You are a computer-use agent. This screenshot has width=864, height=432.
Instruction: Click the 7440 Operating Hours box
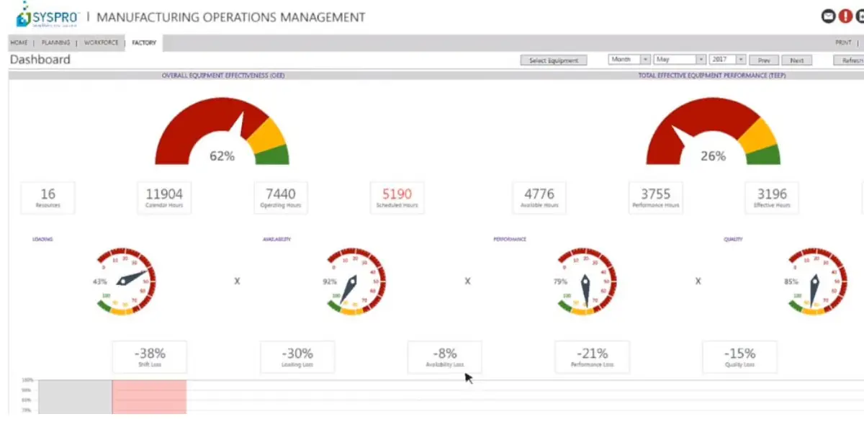[x=281, y=198]
